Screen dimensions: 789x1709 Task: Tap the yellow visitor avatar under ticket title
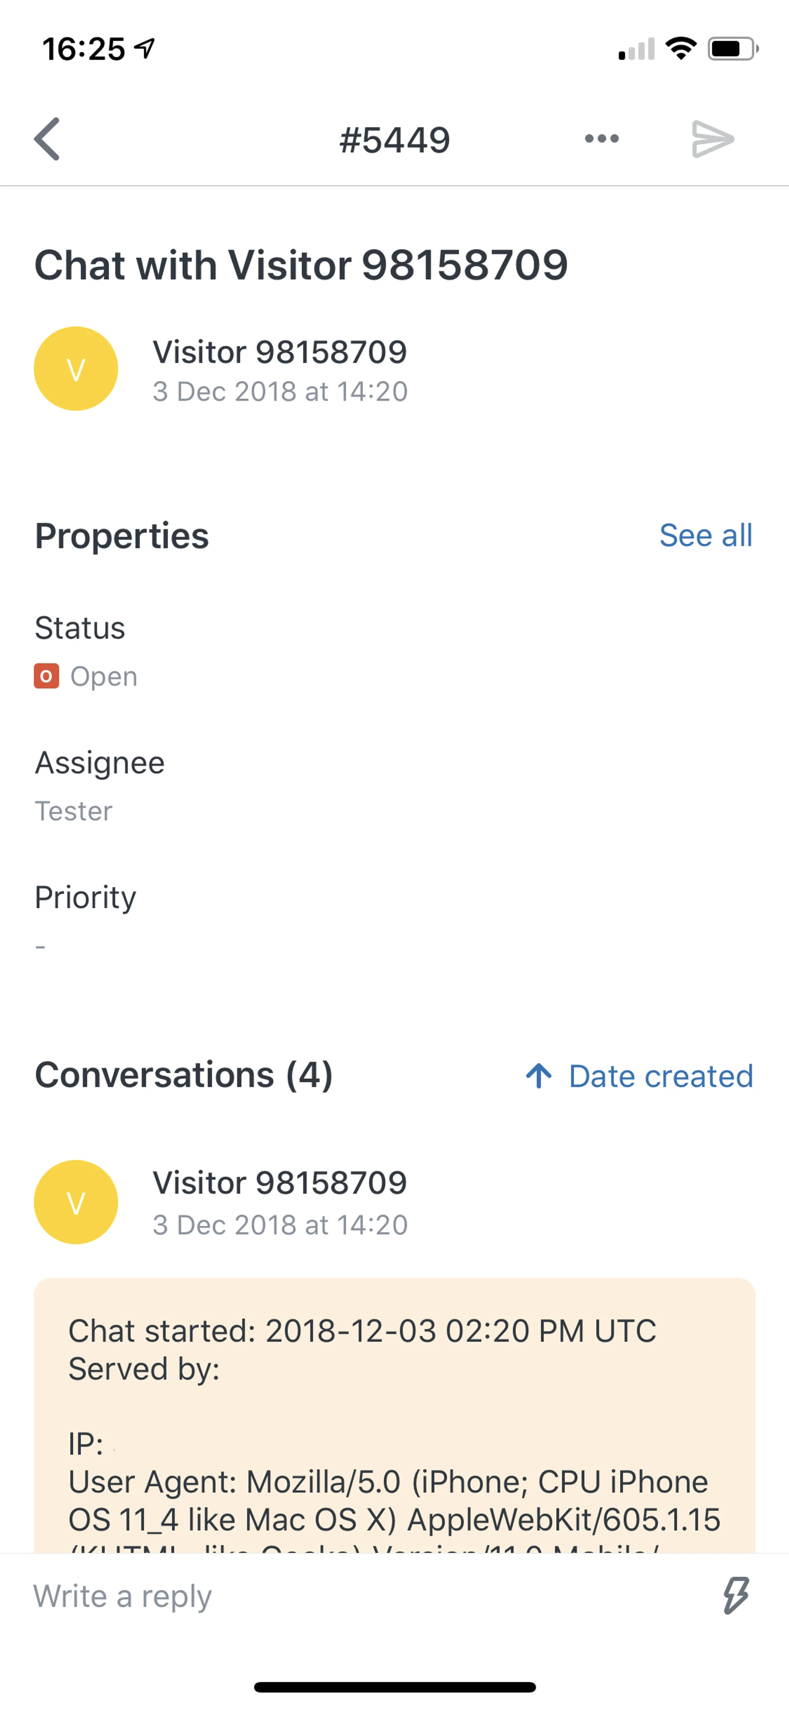point(76,369)
